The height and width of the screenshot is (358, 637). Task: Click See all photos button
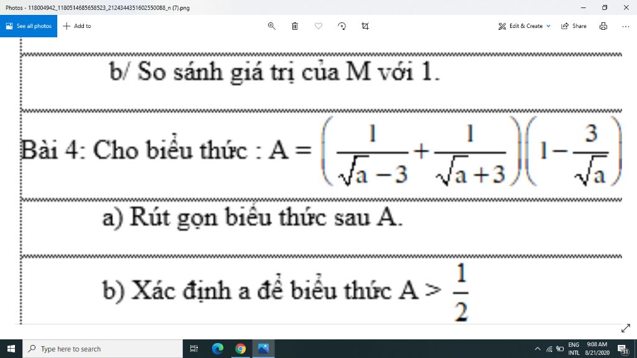pos(29,26)
